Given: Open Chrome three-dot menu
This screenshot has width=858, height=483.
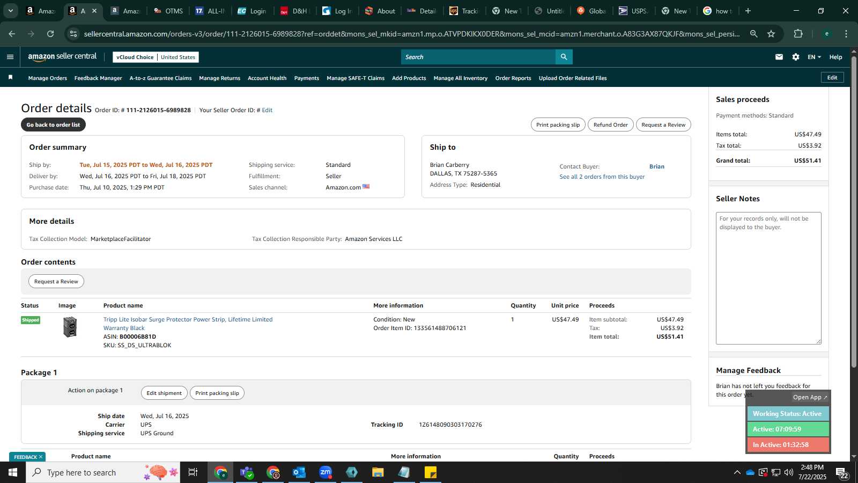Looking at the screenshot, I should pyautogui.click(x=846, y=34).
